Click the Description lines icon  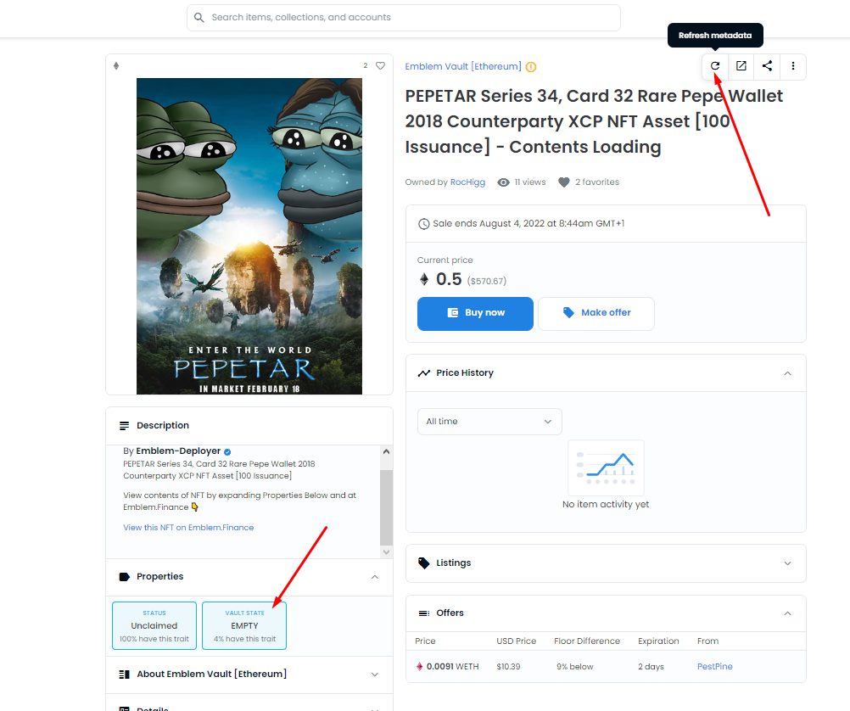[x=124, y=426]
